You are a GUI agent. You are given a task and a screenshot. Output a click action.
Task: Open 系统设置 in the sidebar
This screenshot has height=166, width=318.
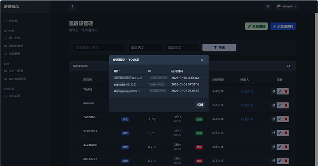coord(12,96)
